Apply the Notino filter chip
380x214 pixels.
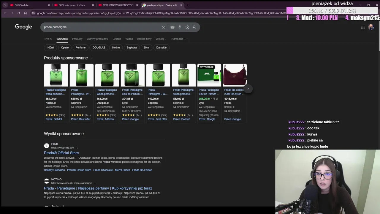pyautogui.click(x=116, y=48)
